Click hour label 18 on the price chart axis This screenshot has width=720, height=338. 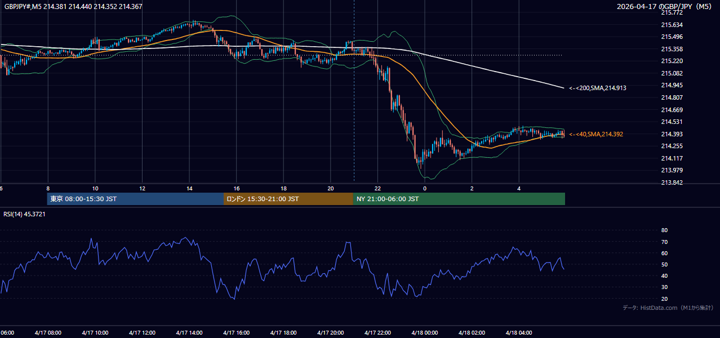pyautogui.click(x=284, y=188)
